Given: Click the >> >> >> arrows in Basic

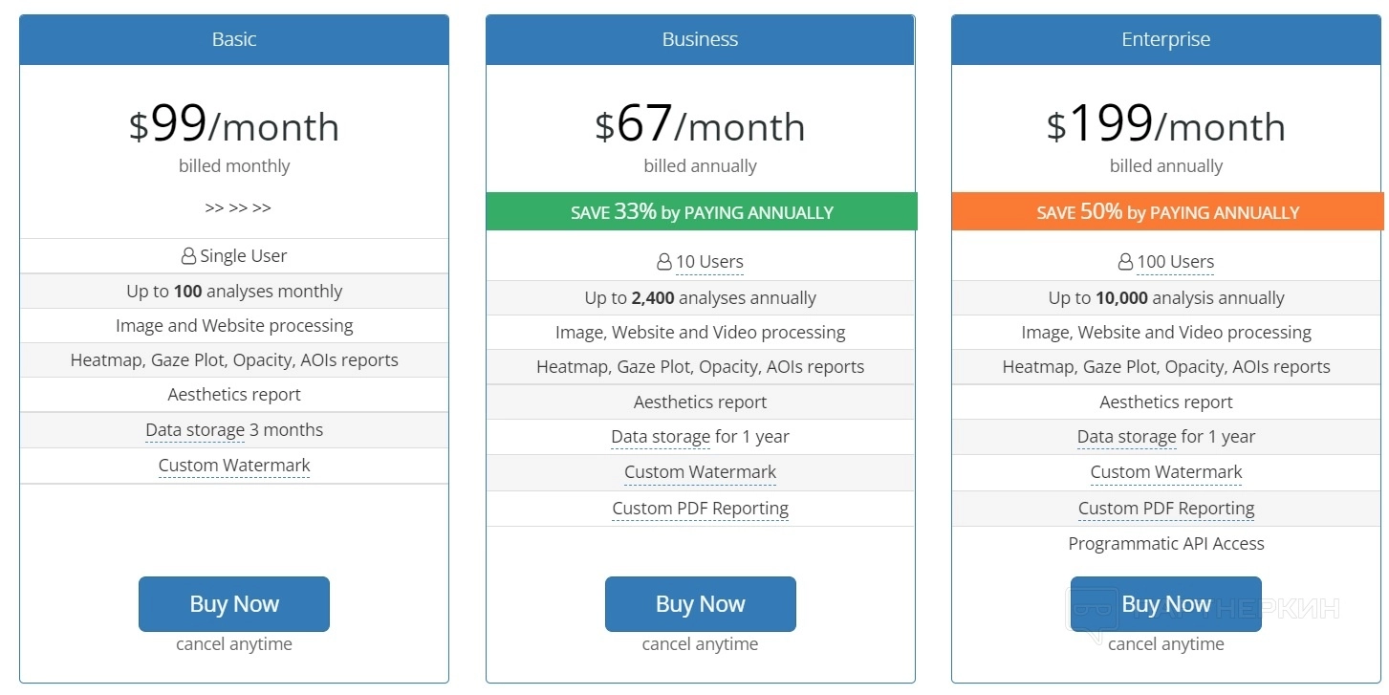Looking at the screenshot, I should tap(237, 207).
